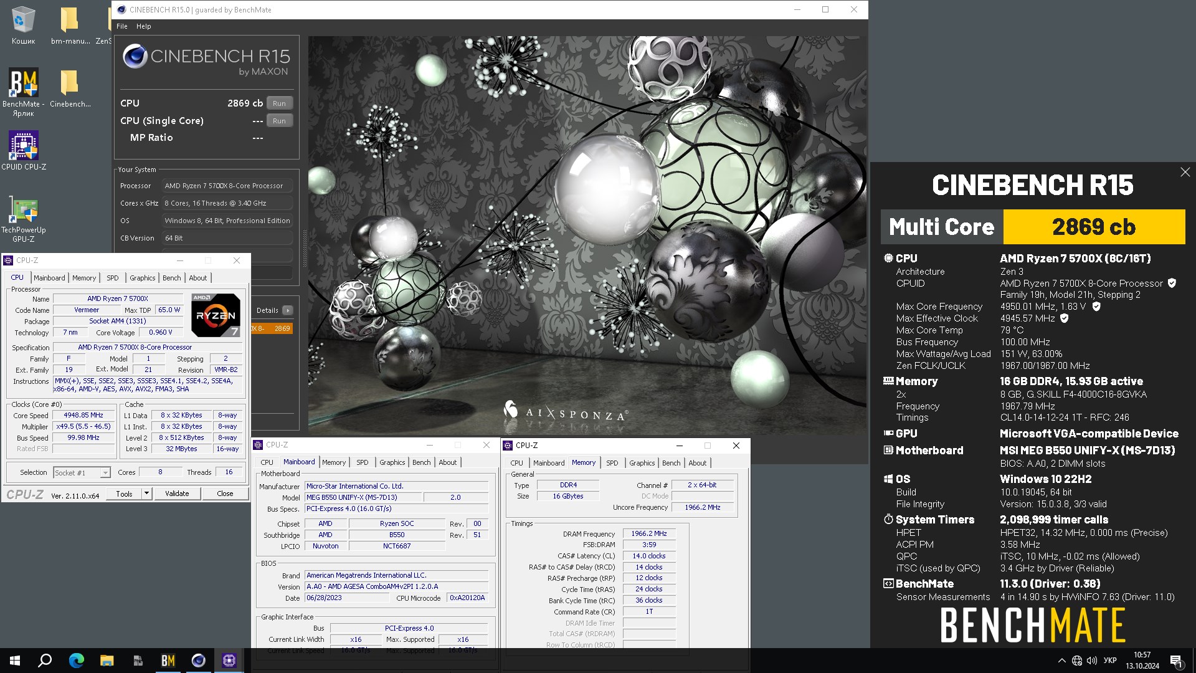Switch to Cinebench in taskbar

[198, 661]
